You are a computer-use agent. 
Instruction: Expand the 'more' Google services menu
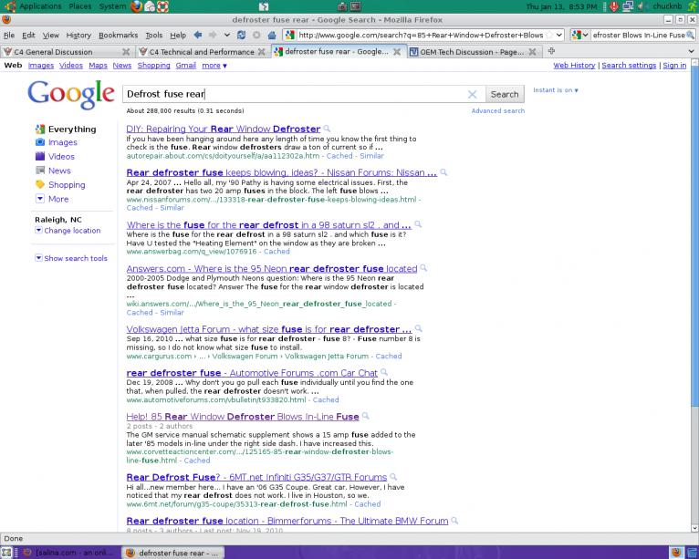214,66
